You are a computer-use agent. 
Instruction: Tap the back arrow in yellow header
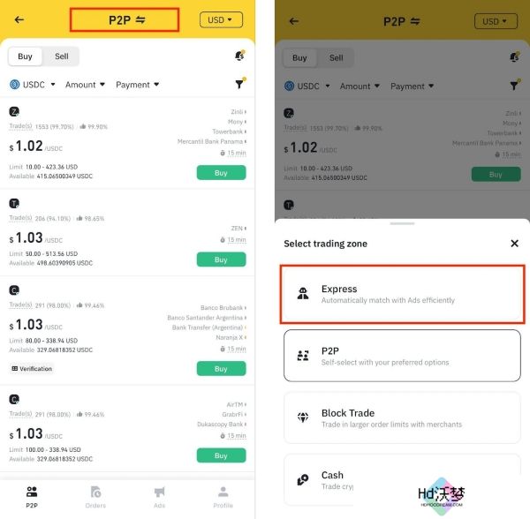tap(19, 20)
